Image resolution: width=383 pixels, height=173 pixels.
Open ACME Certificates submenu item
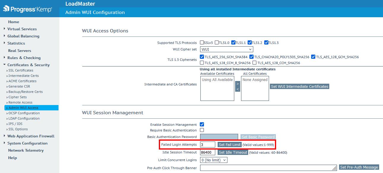coord(22,81)
